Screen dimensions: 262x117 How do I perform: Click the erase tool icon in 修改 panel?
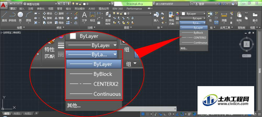point(76,14)
